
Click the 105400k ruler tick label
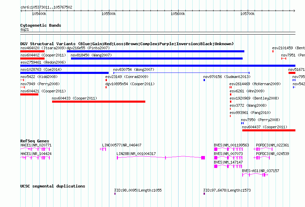click(x=39, y=14)
